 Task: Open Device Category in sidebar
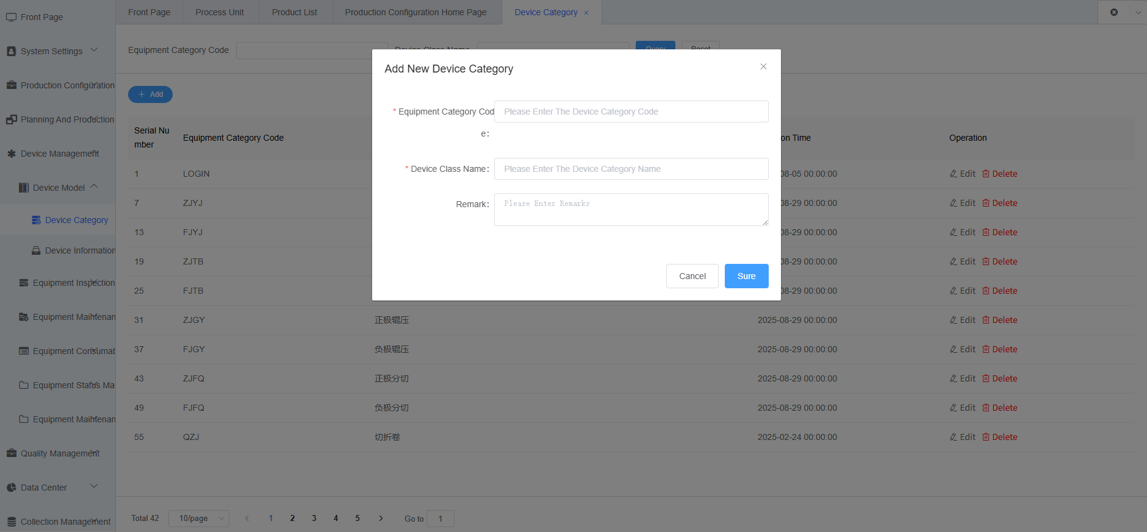(x=76, y=220)
